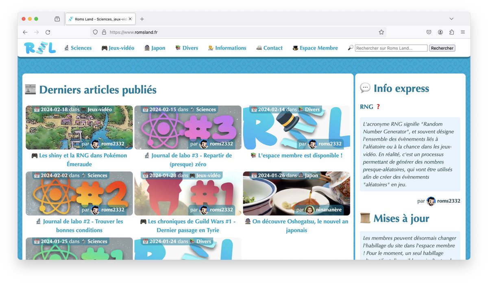The image size is (488, 283).
Task: Click ninananère author name on Oshogatsu card
Action: tap(329, 210)
